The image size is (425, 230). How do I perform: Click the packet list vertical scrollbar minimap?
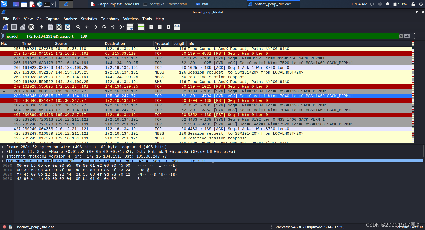click(x=413, y=92)
